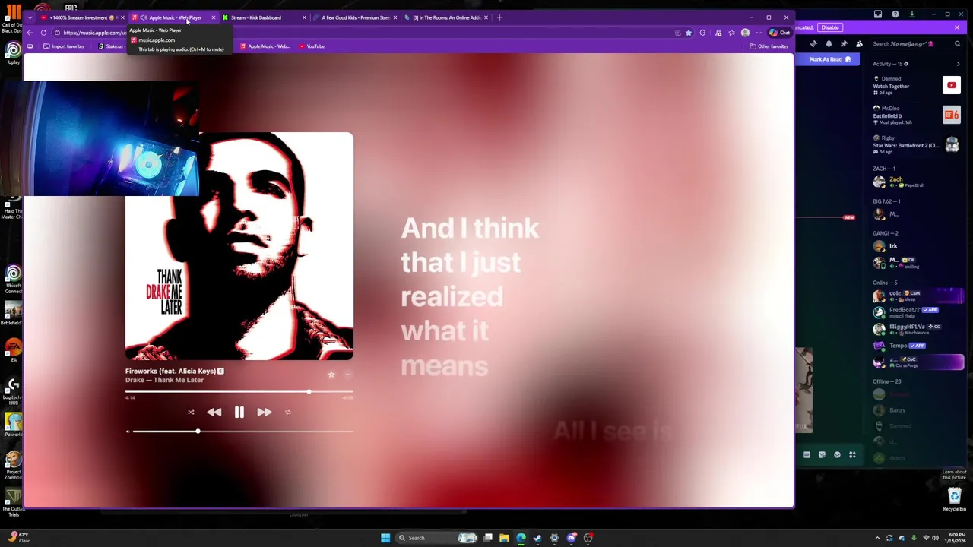Toggle shuffle in Apple Music player
Image resolution: width=973 pixels, height=547 pixels.
[x=191, y=413]
